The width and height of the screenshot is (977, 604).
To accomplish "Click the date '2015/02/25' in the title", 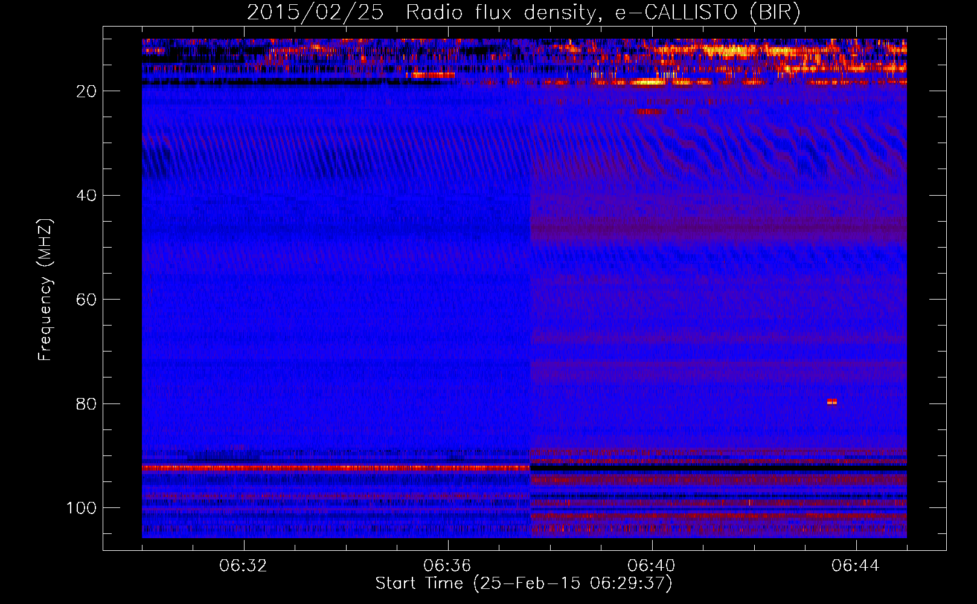I will point(315,13).
